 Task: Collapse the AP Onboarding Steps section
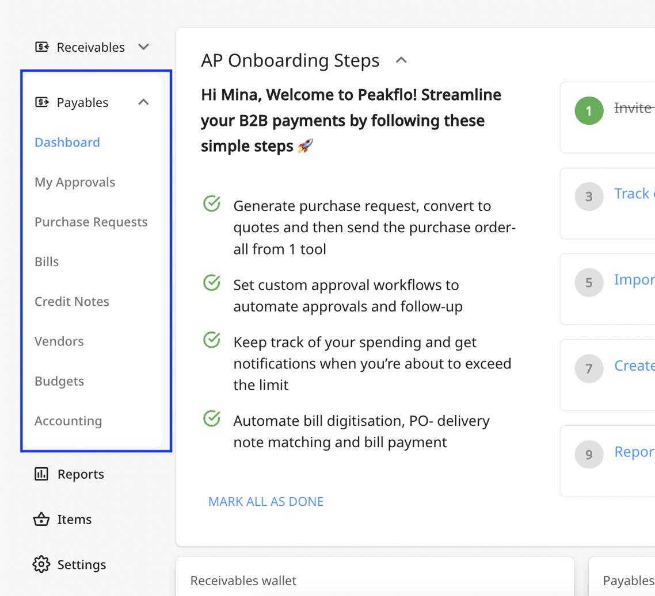click(x=401, y=60)
